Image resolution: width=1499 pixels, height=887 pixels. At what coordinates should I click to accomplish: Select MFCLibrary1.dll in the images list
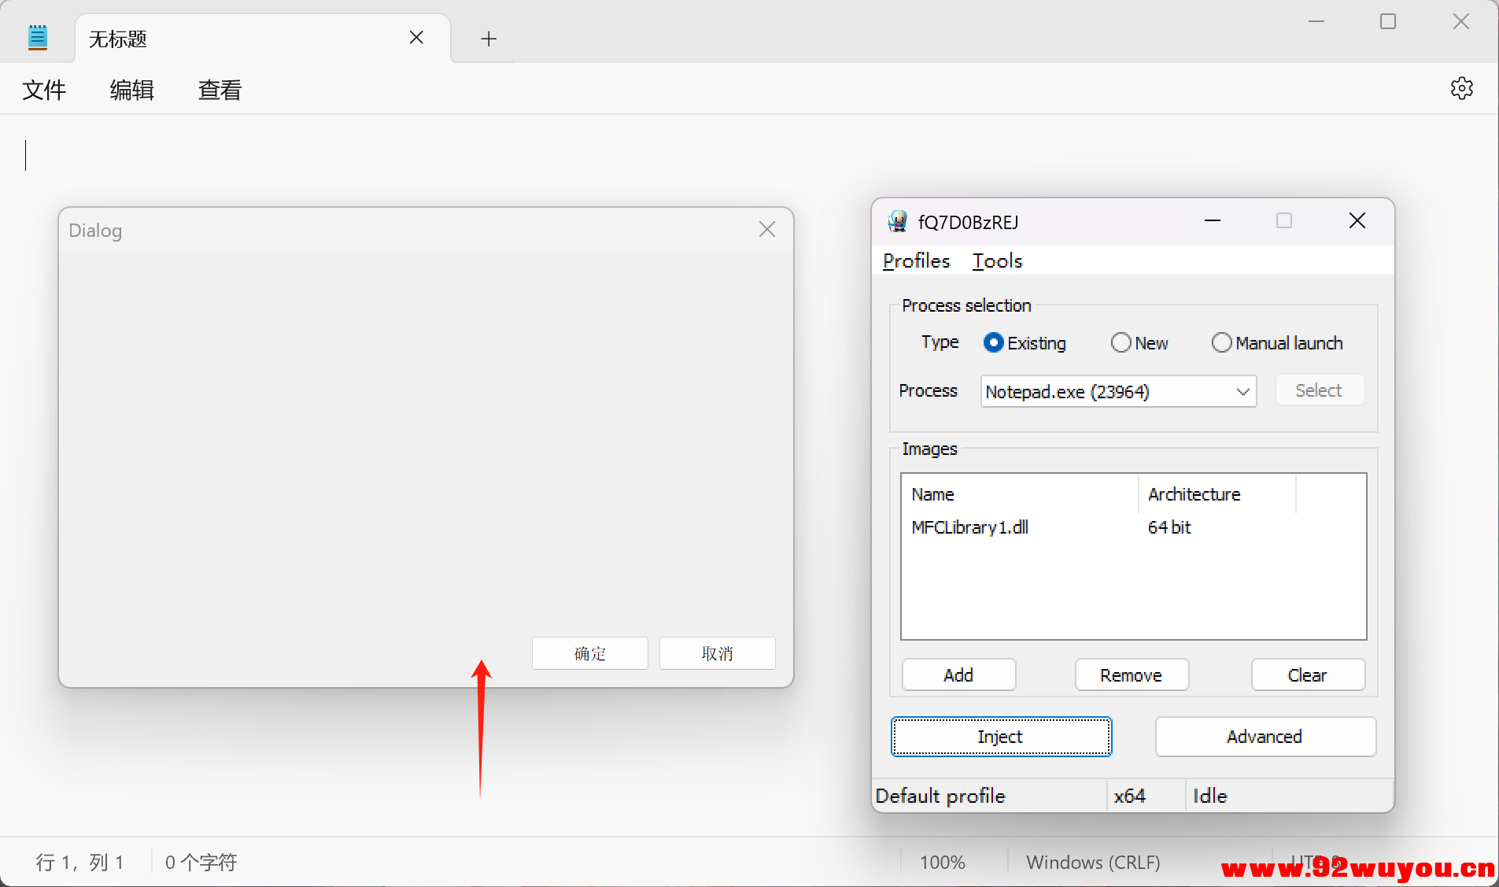point(969,527)
